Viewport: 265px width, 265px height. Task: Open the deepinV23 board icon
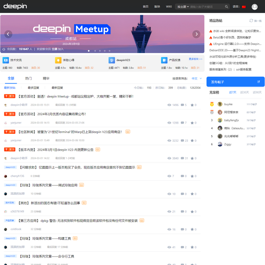[111, 60]
